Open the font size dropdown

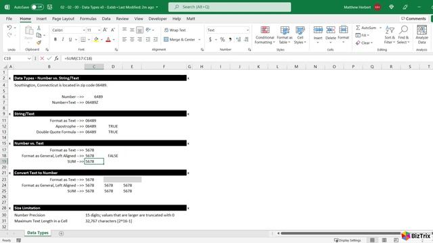click(99, 30)
